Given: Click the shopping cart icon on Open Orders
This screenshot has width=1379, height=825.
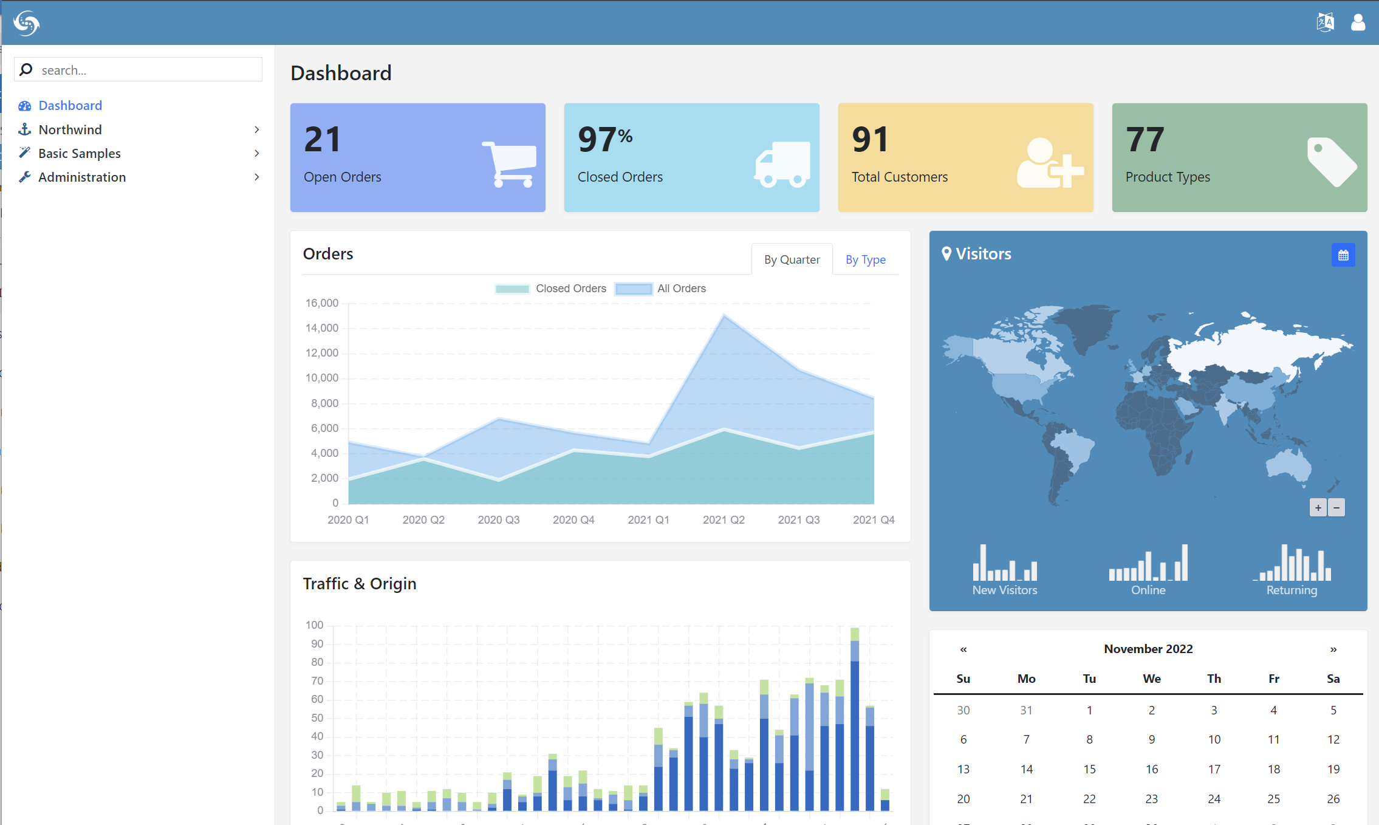Looking at the screenshot, I should (509, 164).
